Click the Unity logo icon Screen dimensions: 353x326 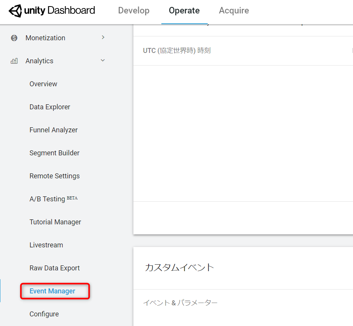15,11
